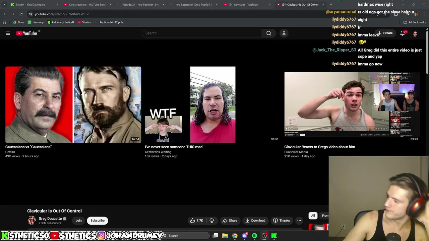Open a new browser tab
Viewport: 429px width, 241px height.
[331, 5]
